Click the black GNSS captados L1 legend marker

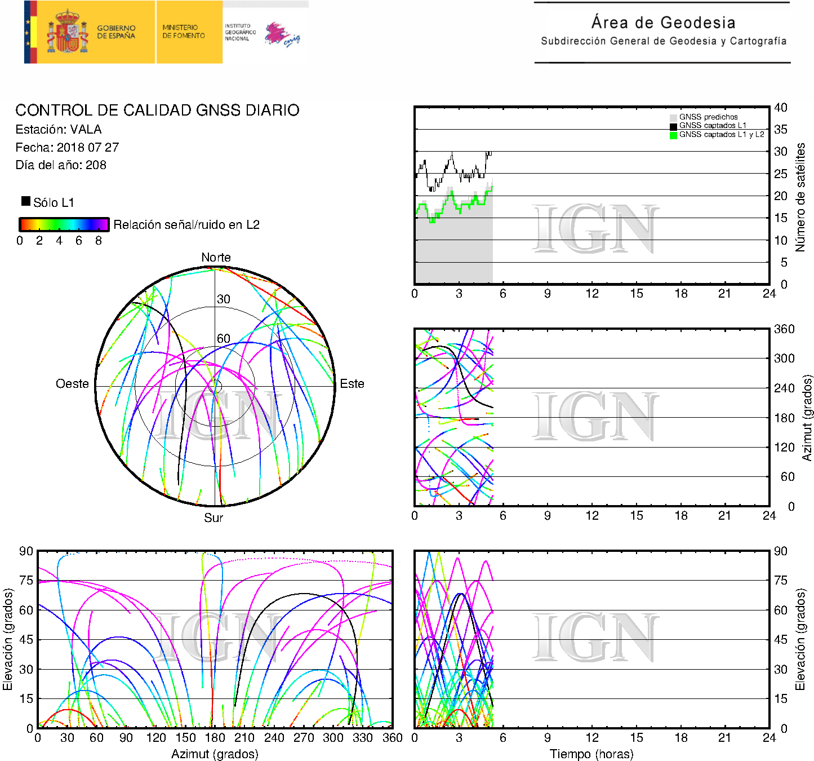click(673, 126)
